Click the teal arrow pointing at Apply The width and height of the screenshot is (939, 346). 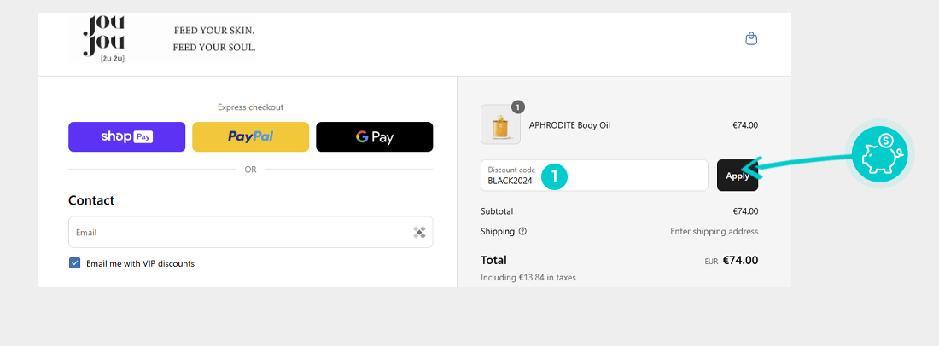pyautogui.click(x=801, y=164)
